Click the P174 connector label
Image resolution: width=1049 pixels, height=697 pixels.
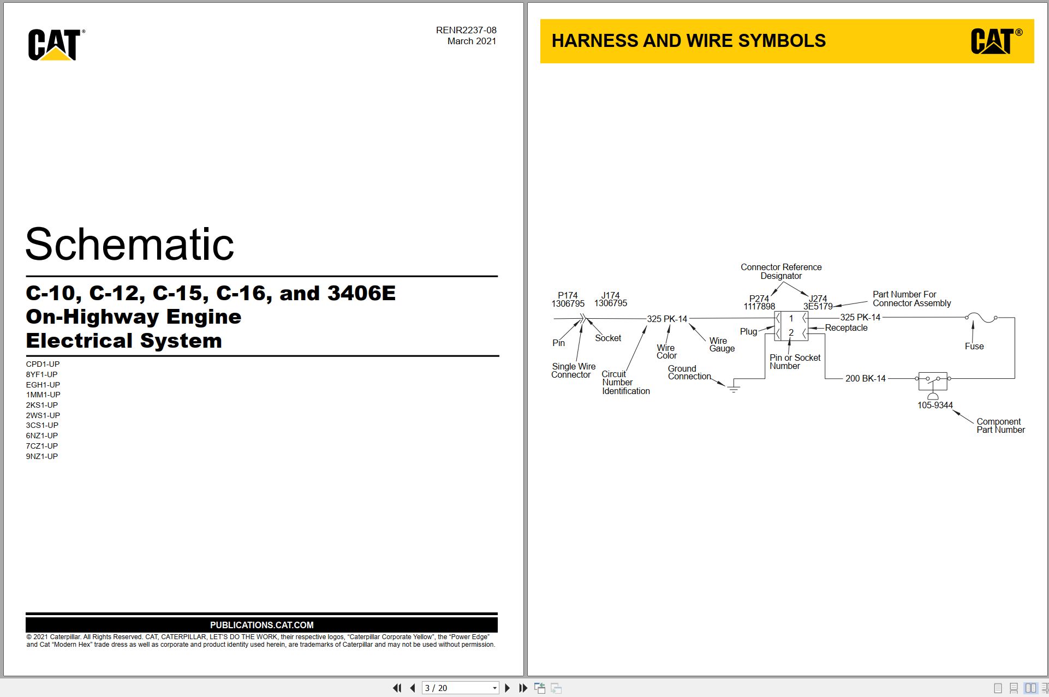568,295
